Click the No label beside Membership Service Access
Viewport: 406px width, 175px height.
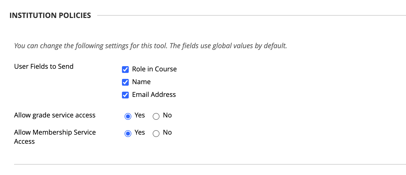167,132
